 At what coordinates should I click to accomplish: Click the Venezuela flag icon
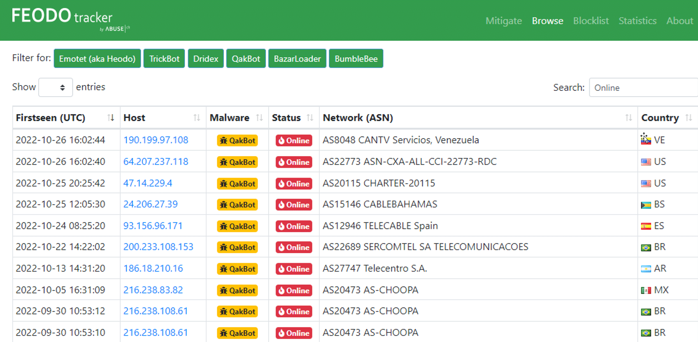click(x=646, y=140)
